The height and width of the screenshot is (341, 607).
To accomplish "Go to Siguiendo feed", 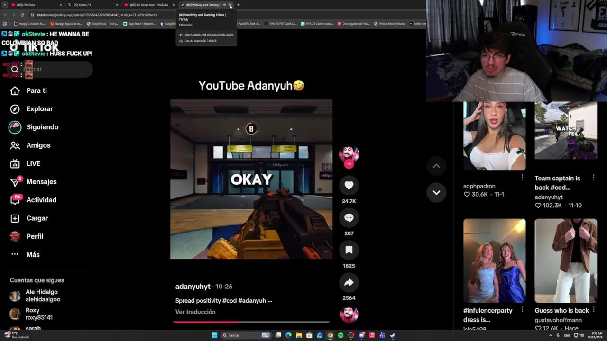I will pyautogui.click(x=34, y=127).
